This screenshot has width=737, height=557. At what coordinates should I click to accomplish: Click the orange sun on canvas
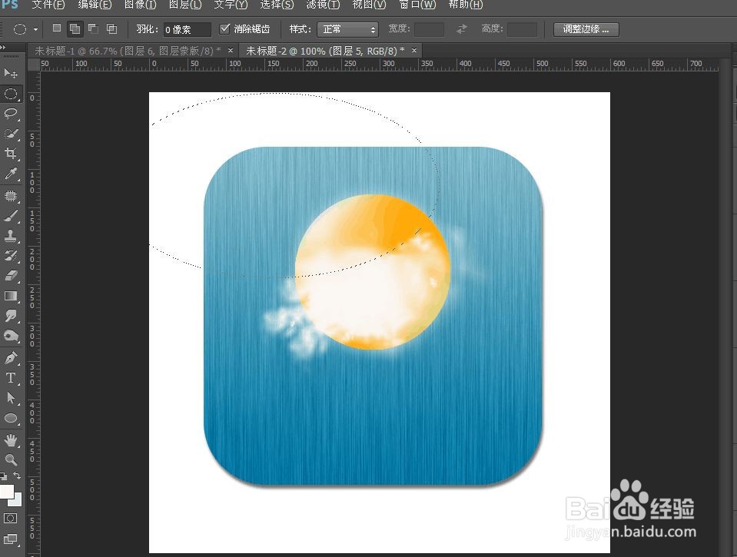point(373,272)
